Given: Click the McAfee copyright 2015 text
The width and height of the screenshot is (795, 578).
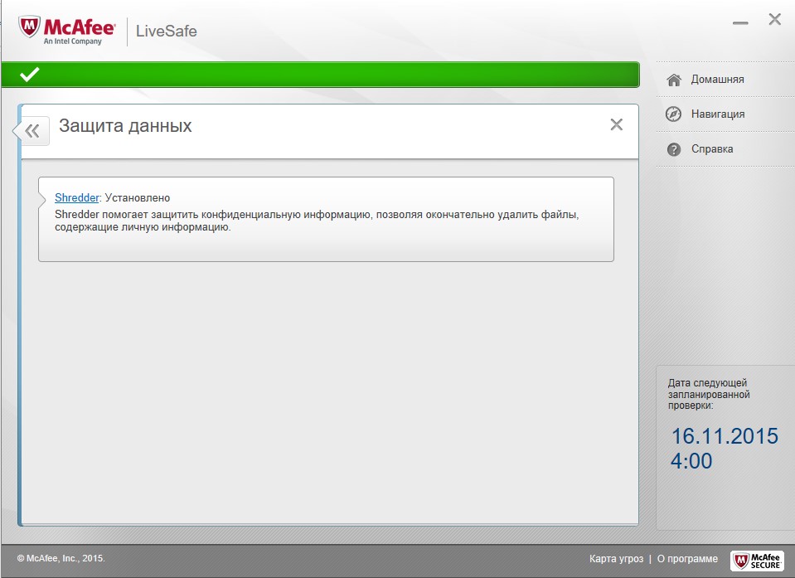Looking at the screenshot, I should [x=61, y=558].
